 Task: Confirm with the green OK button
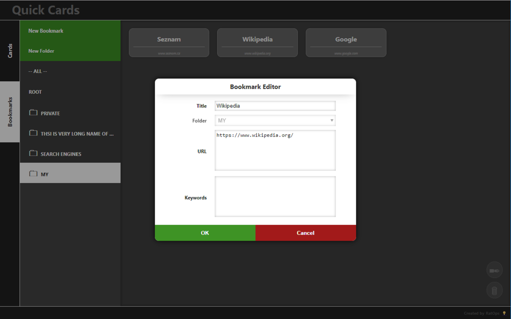click(205, 233)
